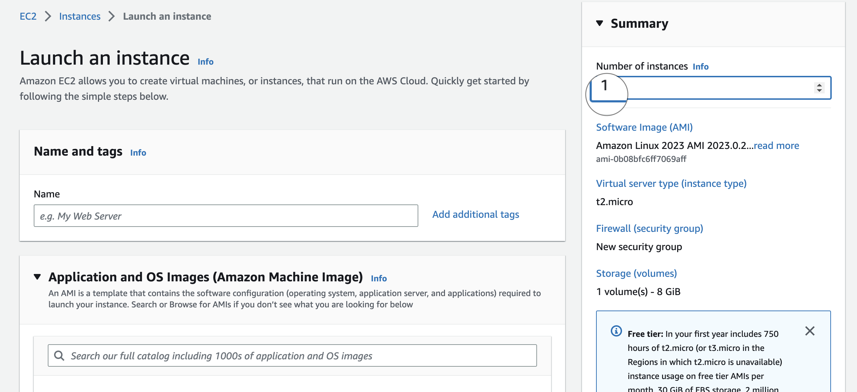
Task: Open the Firewall (security group) link
Action: [x=649, y=228]
